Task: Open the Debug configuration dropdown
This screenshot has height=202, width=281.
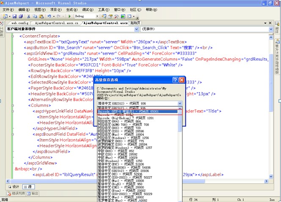Action: (97, 17)
